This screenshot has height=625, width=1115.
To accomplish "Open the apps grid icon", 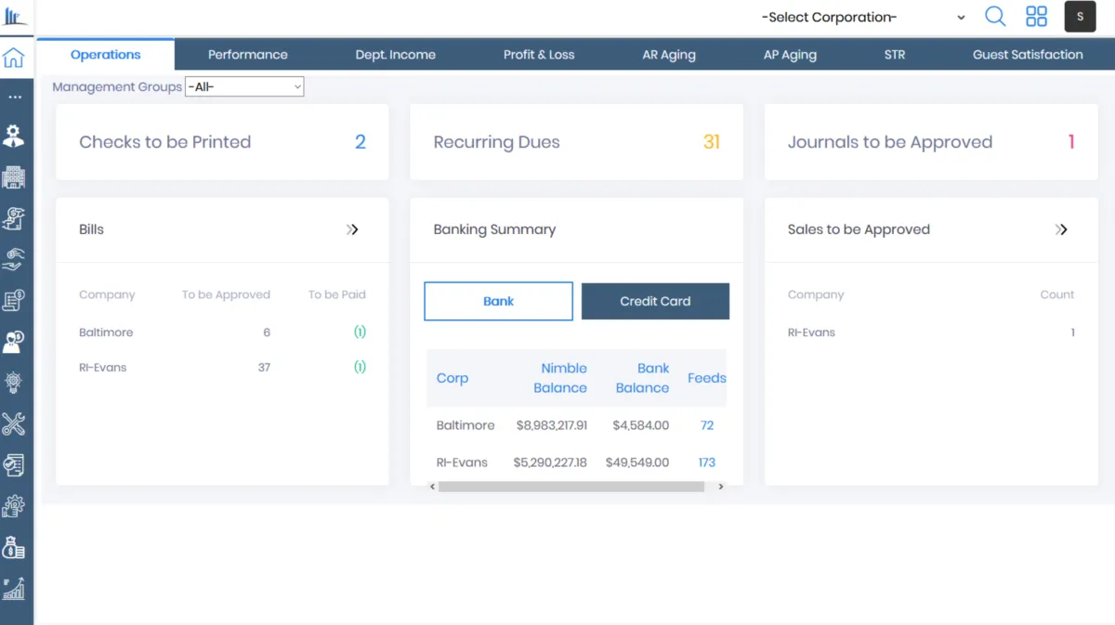I will (1036, 17).
